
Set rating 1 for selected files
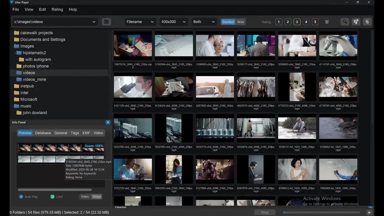pyautogui.click(x=279, y=22)
